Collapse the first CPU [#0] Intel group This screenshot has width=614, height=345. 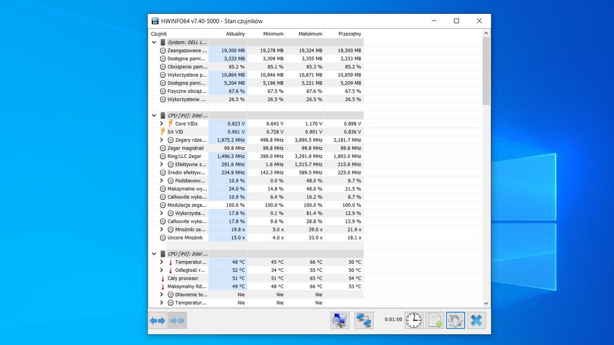(154, 116)
